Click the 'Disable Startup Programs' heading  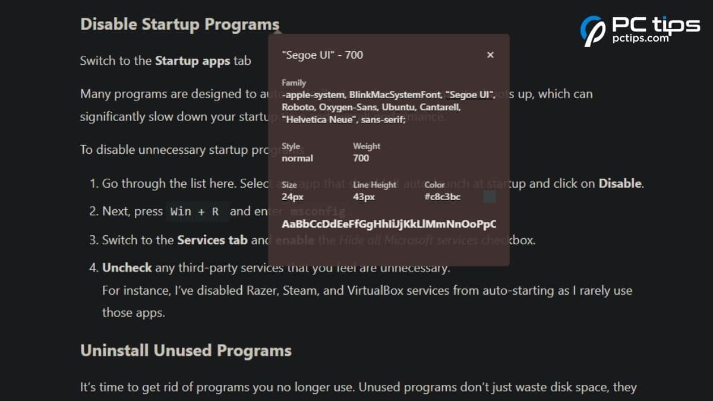point(179,24)
